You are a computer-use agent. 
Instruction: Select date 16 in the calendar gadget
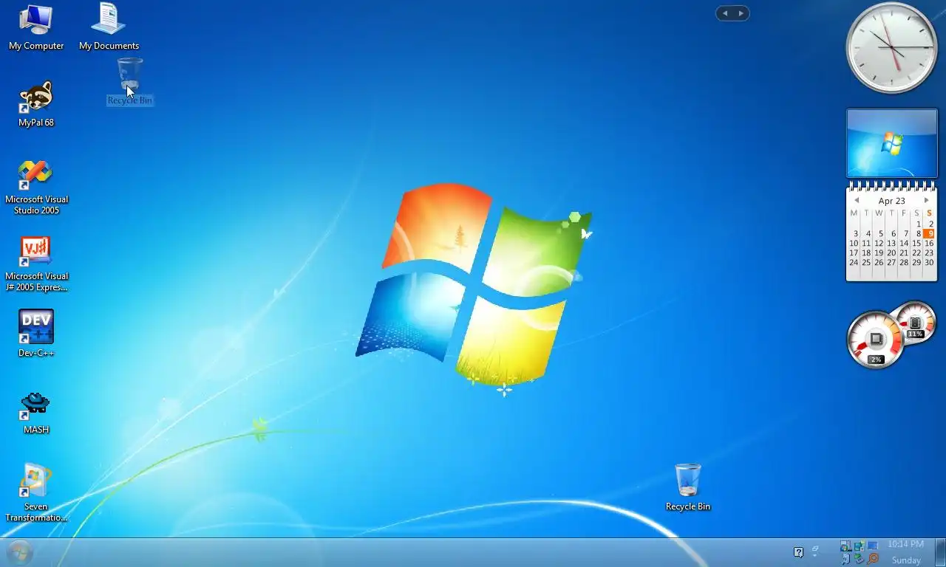point(929,243)
